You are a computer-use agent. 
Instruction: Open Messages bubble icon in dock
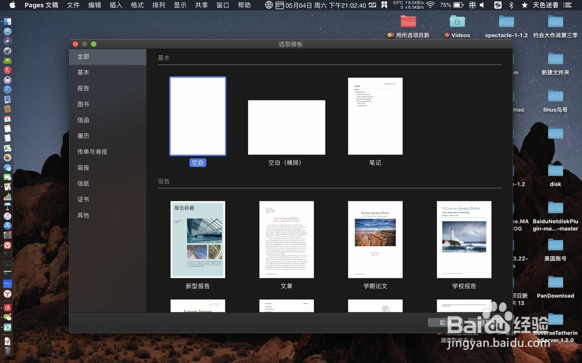pyautogui.click(x=8, y=167)
